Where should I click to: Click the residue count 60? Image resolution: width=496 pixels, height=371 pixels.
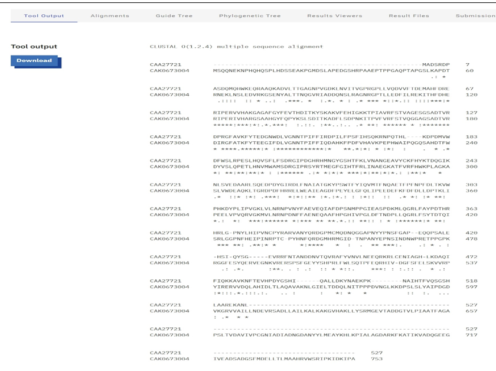[x=469, y=70]
